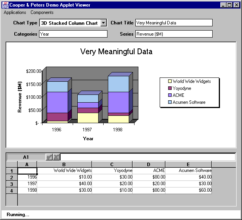
Task: Select row 3 header in spreadsheet
Action: (x=12, y=184)
